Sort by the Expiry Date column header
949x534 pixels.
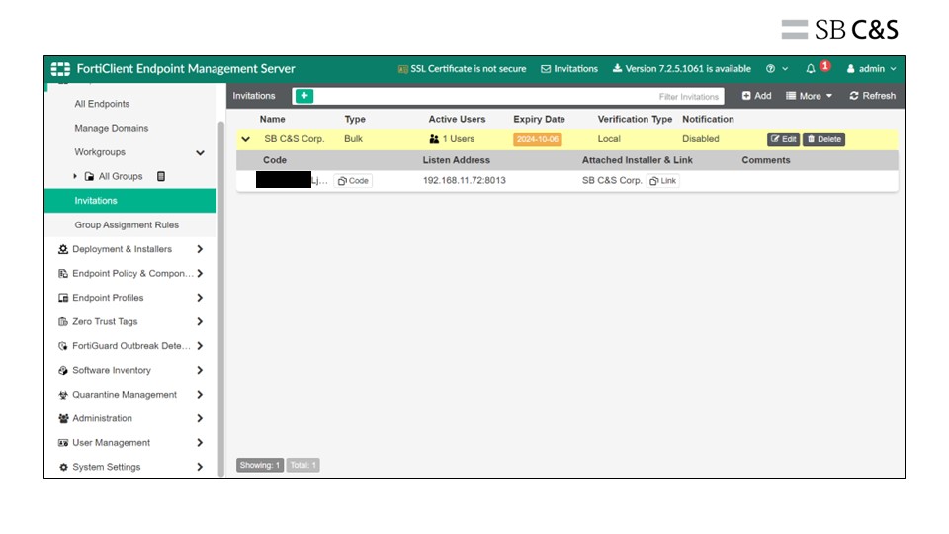pos(539,120)
